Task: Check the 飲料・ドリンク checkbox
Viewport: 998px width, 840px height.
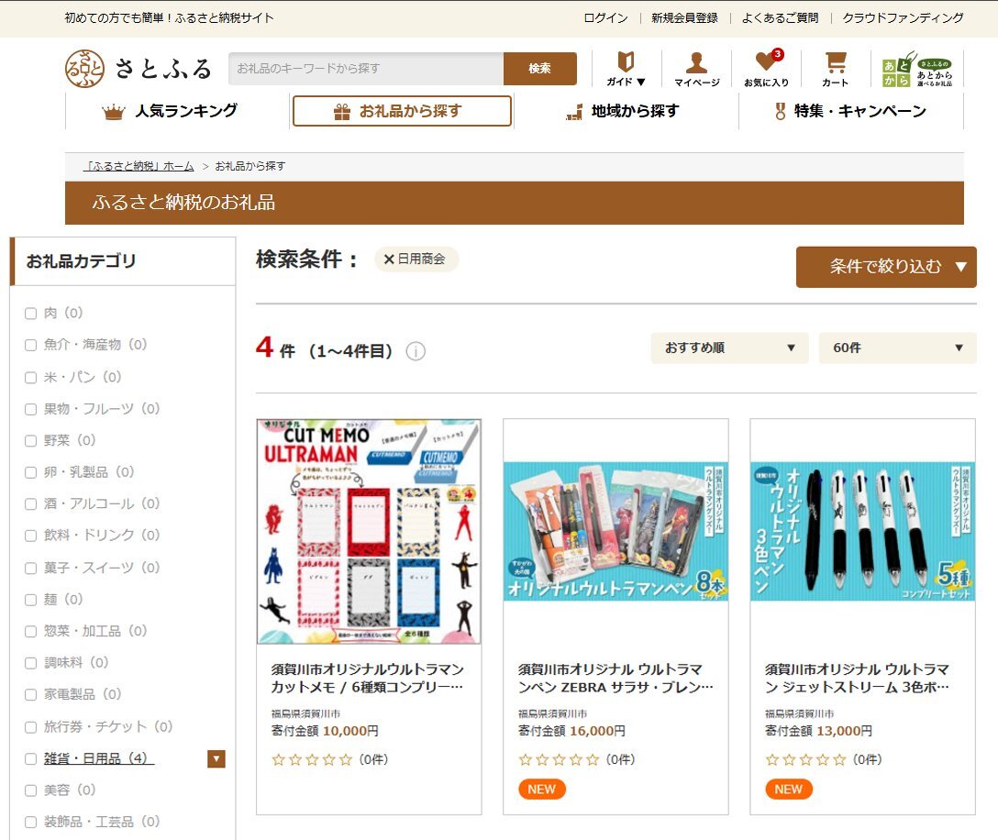Action: click(30, 536)
